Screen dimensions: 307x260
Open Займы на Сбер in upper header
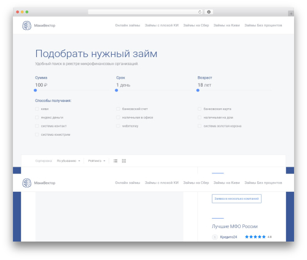196,25
